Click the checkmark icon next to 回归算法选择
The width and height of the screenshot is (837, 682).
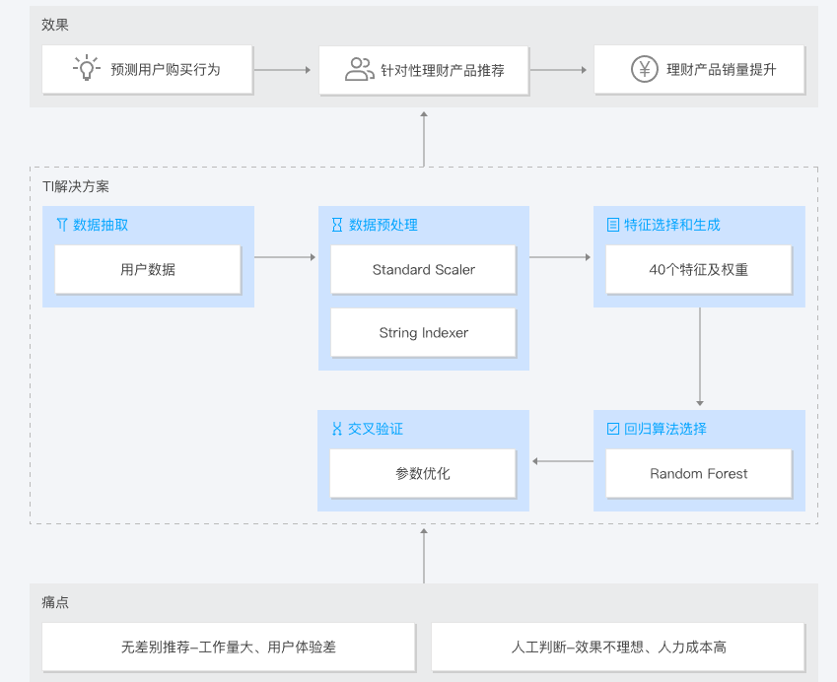click(x=613, y=429)
